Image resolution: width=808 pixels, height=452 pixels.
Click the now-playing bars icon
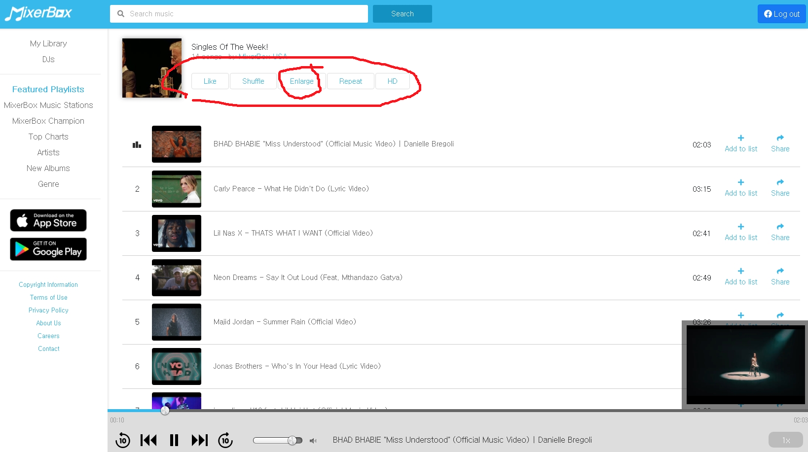tap(137, 144)
